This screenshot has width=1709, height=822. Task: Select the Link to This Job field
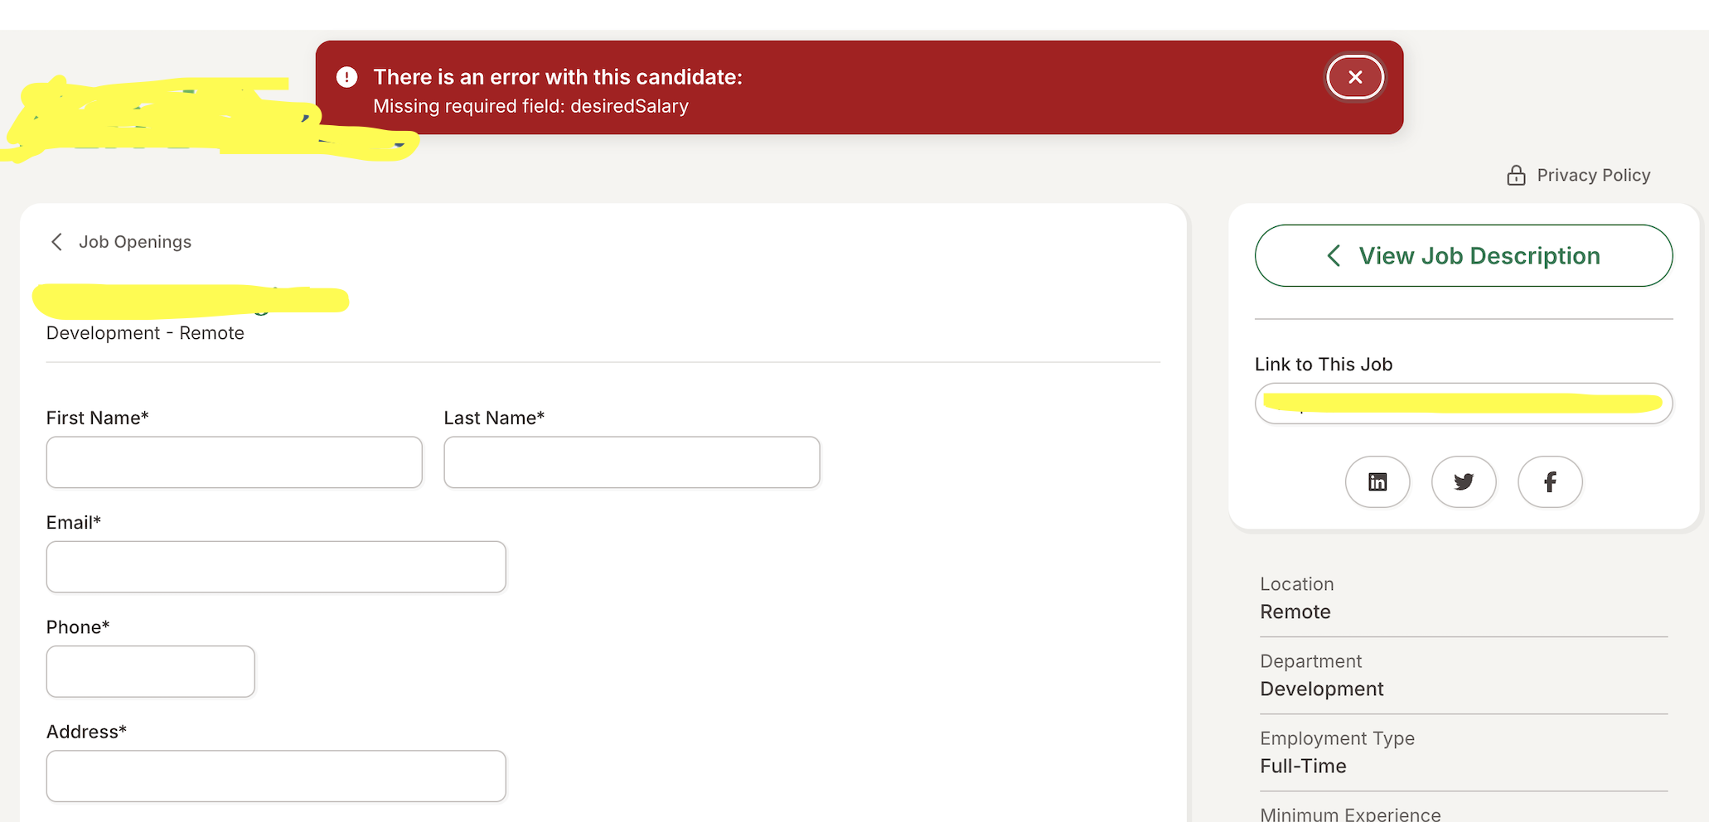[x=1464, y=404]
